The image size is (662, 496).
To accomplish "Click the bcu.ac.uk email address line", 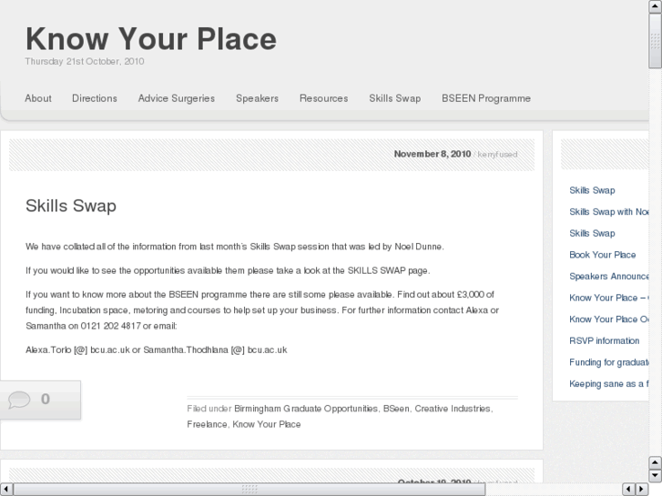I will click(x=157, y=350).
